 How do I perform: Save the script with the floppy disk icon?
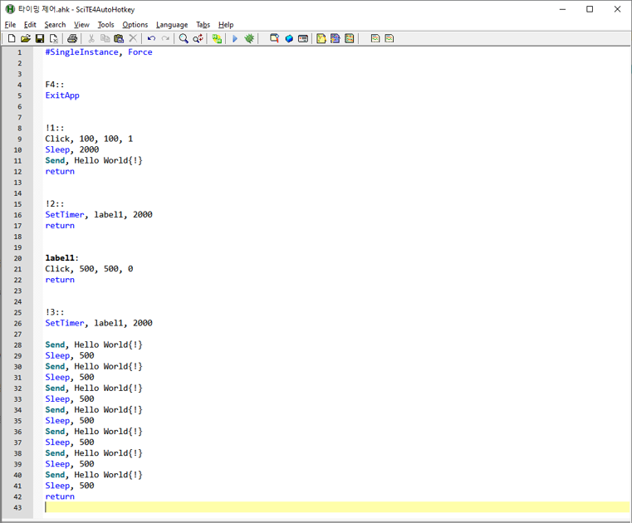40,39
